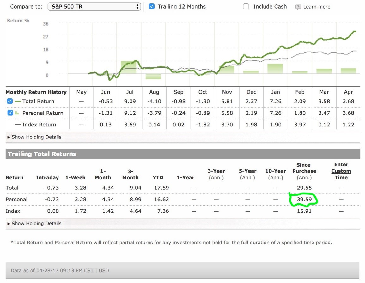Toggle the Total Return series checkbox
The width and height of the screenshot is (365, 283).
[x=10, y=101]
